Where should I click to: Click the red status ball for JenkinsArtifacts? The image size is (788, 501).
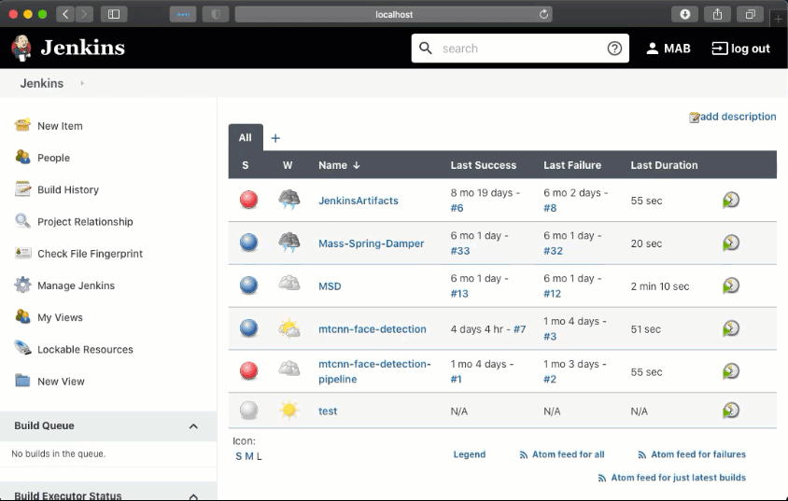point(248,200)
